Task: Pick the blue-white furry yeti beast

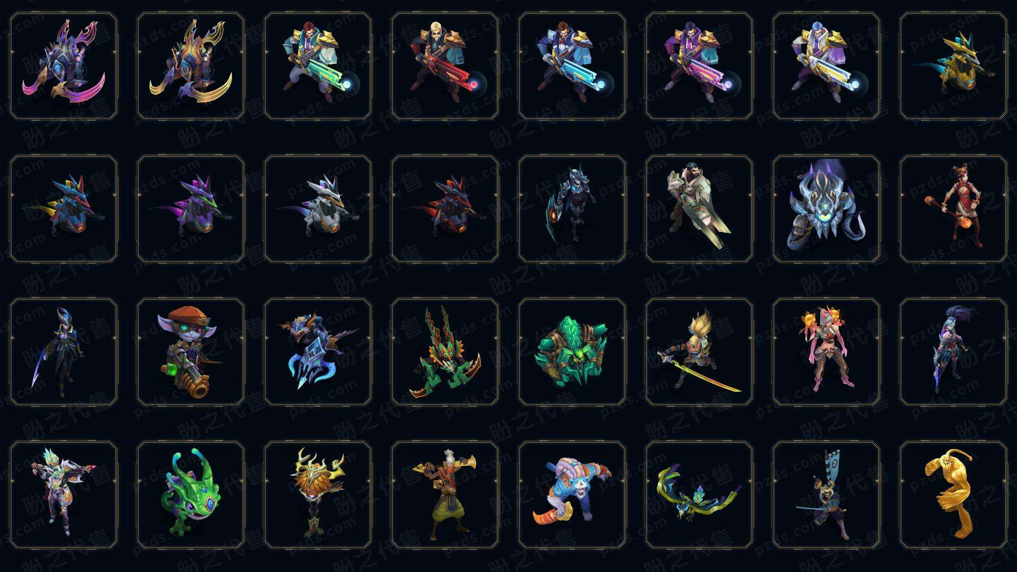Action: coord(572,495)
